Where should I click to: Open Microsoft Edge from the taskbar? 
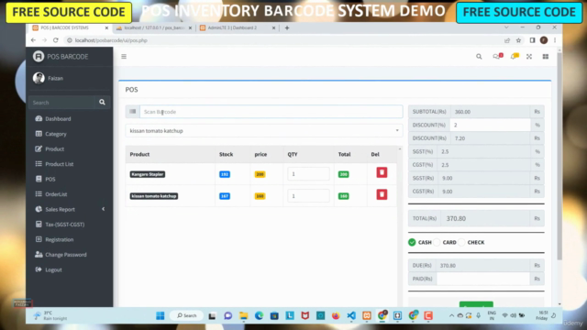coord(259,315)
